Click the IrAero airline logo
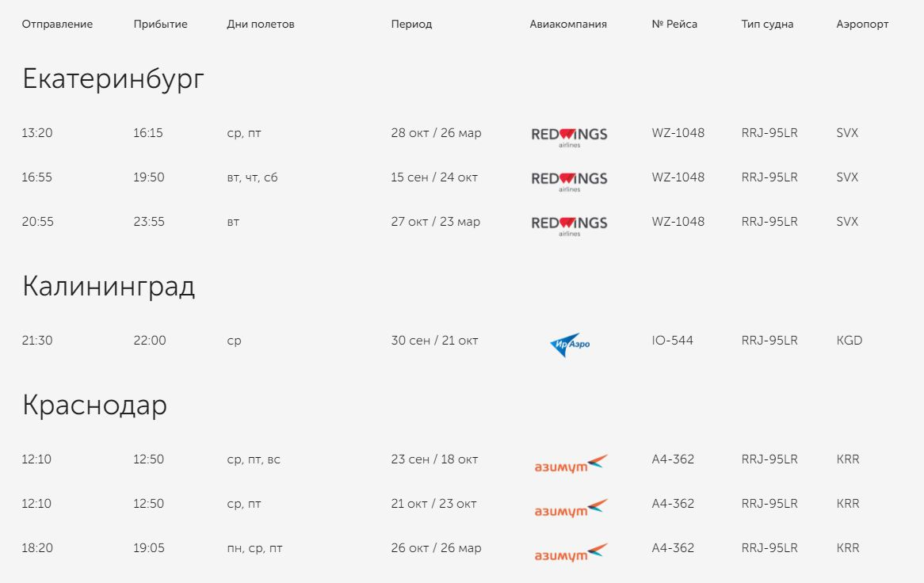The width and height of the screenshot is (924, 583). point(570,345)
